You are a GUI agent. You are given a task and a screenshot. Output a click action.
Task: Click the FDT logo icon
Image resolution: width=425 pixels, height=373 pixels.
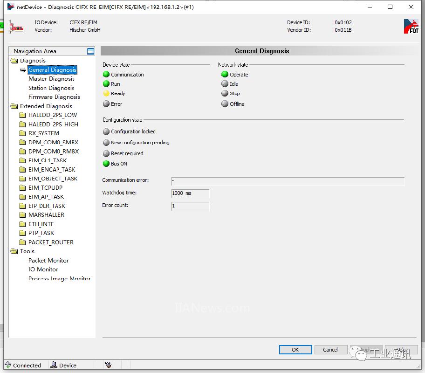[411, 26]
